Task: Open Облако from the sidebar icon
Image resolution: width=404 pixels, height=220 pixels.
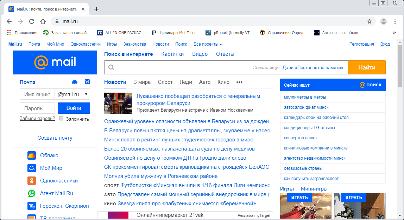Action: 32,155
